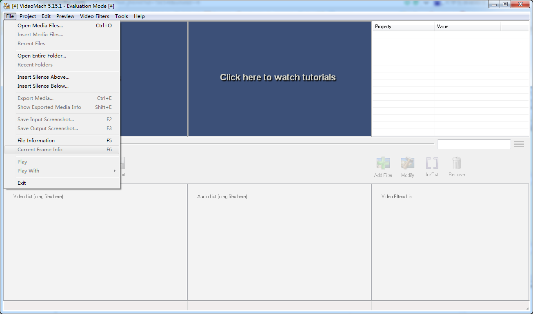Click the Property column header
Viewport: 533px width, 314px height.
pos(403,27)
